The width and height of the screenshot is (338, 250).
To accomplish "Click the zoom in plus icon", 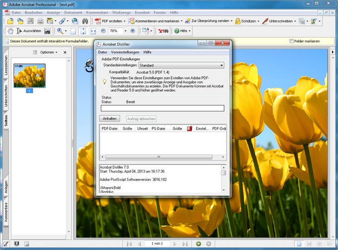I will (x=133, y=31).
